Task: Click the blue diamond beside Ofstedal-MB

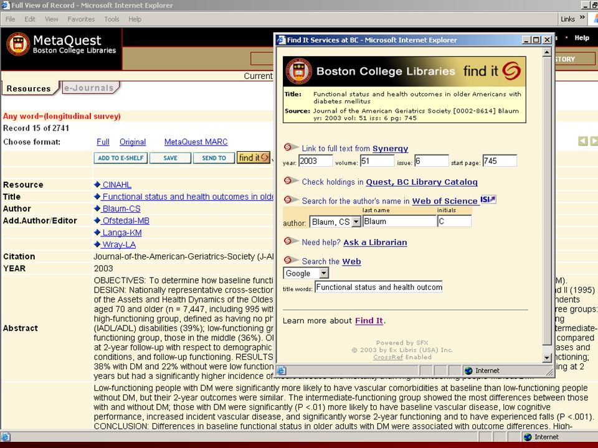Action: click(x=97, y=220)
